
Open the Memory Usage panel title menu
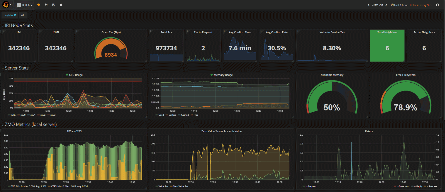[x=223, y=75]
